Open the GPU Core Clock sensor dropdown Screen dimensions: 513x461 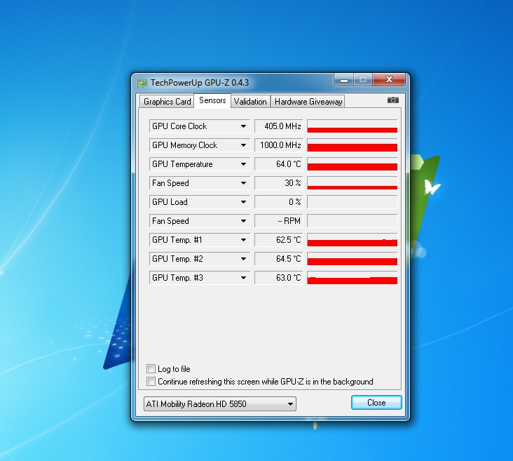point(200,126)
